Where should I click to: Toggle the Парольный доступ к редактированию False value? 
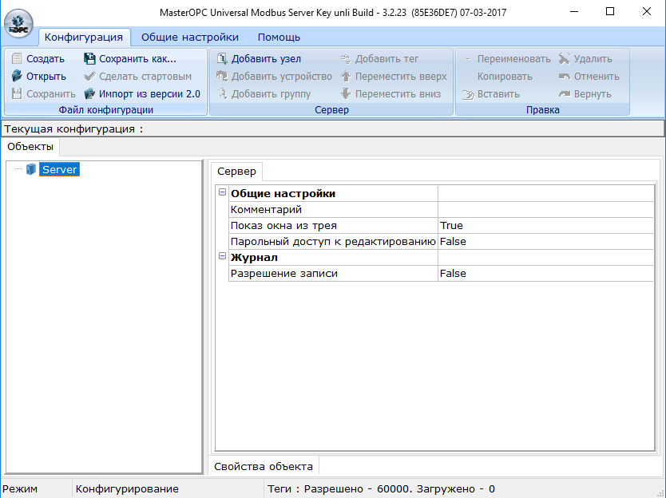point(545,242)
